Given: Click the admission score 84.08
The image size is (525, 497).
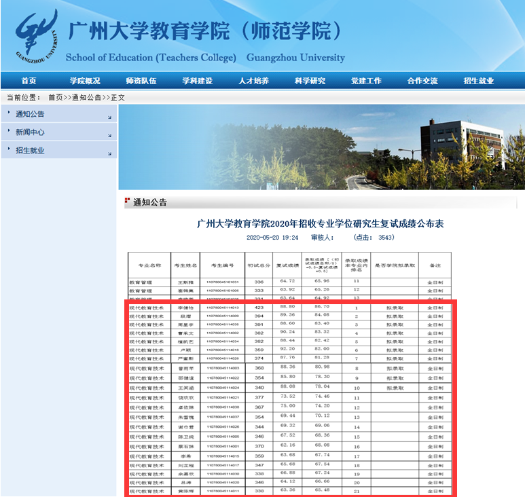Looking at the screenshot, I should tap(322, 314).
